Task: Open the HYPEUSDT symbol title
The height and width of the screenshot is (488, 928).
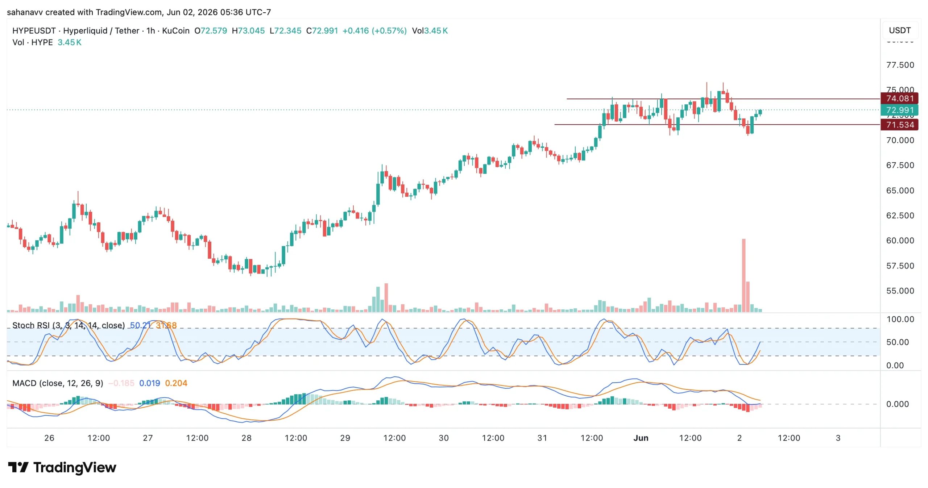Action: [34, 31]
